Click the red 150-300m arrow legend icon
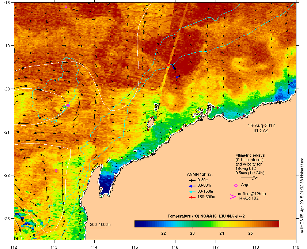This screenshot has height=249, width=307. click(x=192, y=197)
